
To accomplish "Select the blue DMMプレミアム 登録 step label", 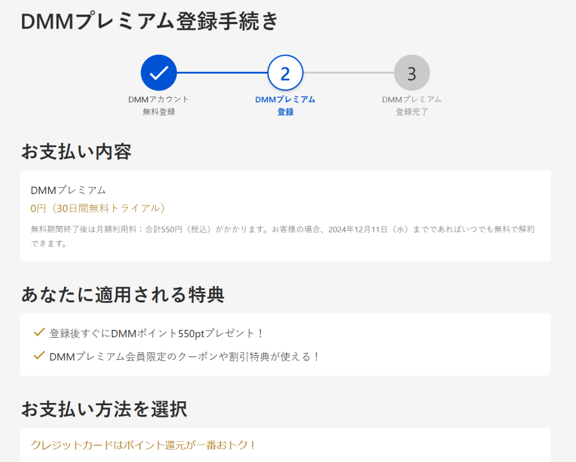I will tap(285, 105).
